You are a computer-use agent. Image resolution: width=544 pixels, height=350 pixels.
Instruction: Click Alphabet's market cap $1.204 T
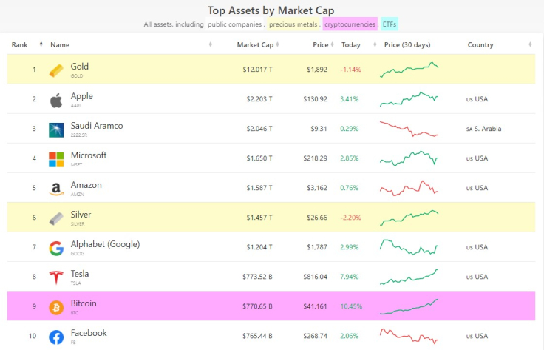coord(259,247)
